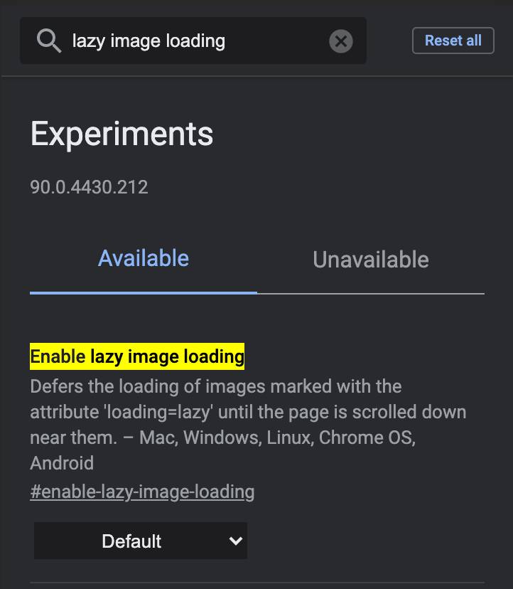This screenshot has height=589, width=513.
Task: Clear the search with the X icon
Action: (x=341, y=41)
